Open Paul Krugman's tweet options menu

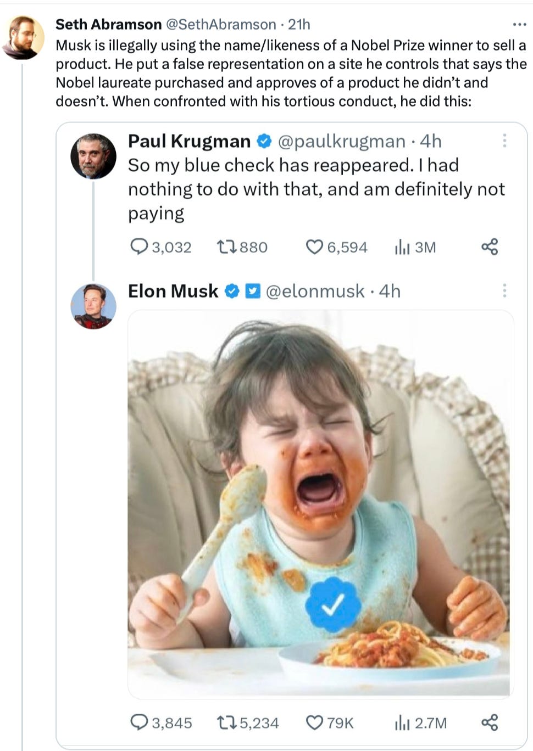pos(504,141)
